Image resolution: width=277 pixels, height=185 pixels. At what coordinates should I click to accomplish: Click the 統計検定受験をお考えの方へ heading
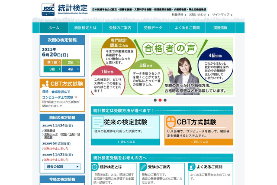click(x=120, y=158)
